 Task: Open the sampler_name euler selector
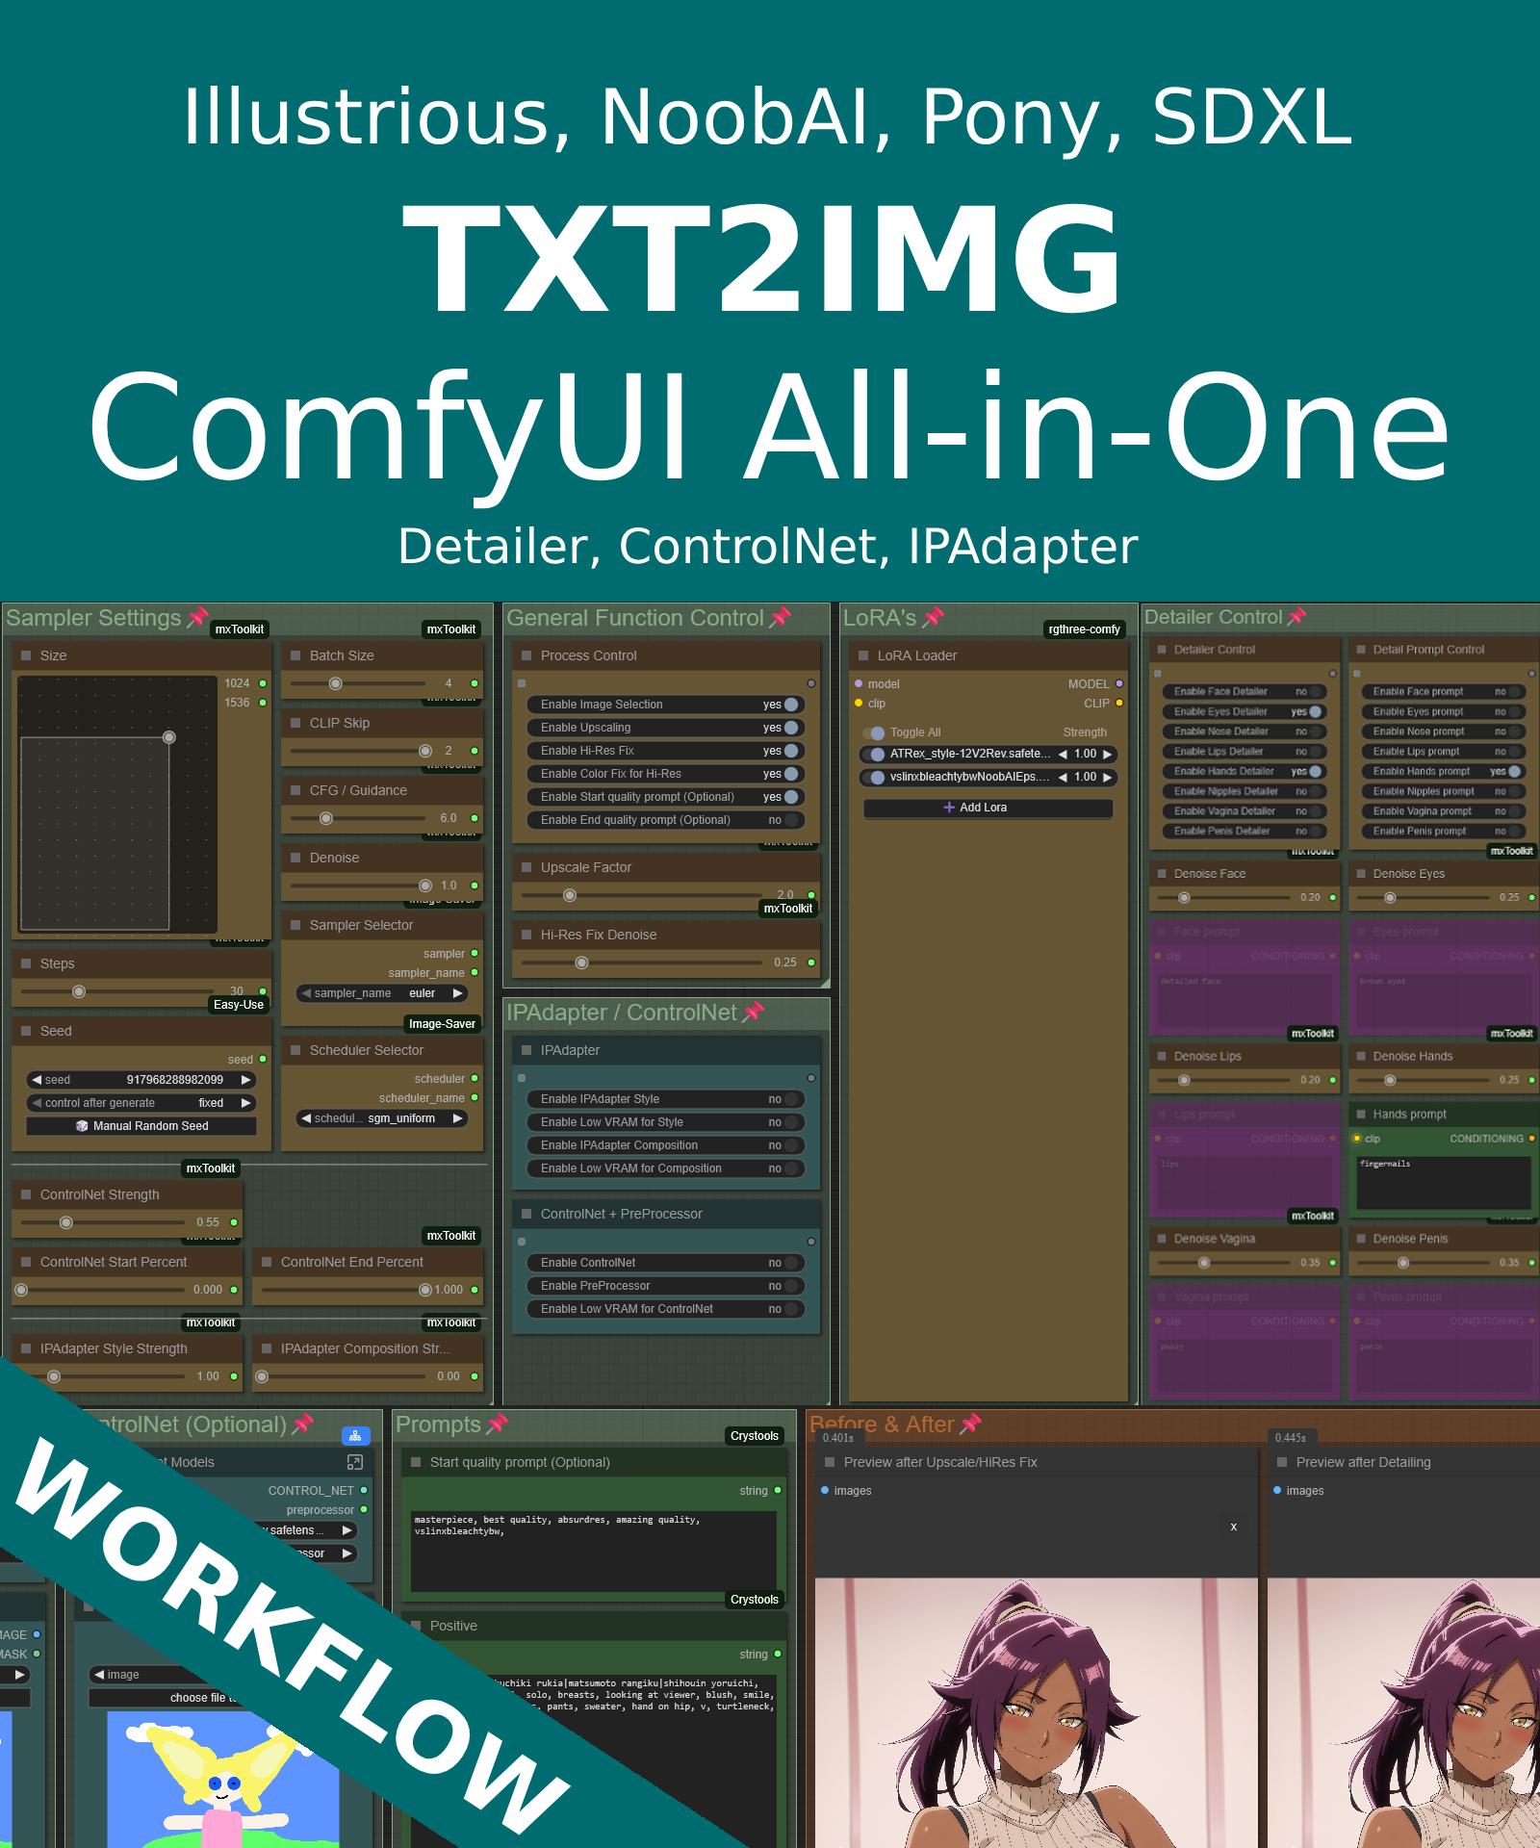(381, 993)
